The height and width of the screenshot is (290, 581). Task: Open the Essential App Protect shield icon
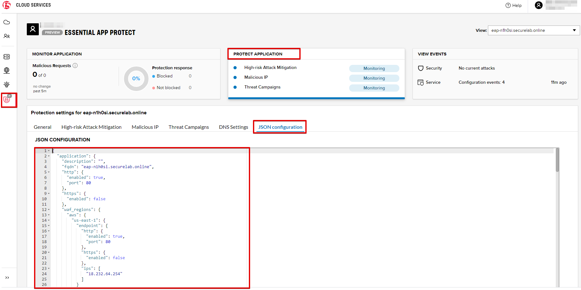point(7,100)
